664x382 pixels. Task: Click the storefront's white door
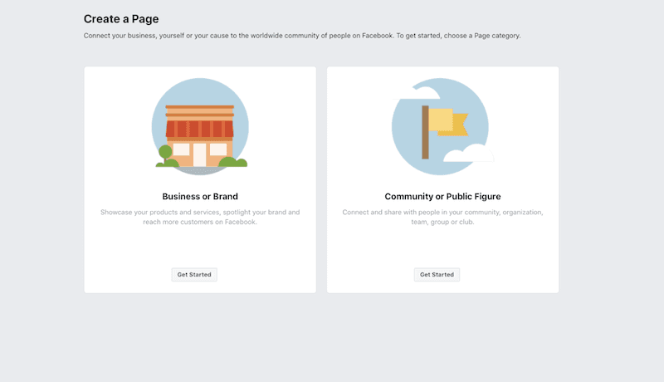(x=200, y=154)
